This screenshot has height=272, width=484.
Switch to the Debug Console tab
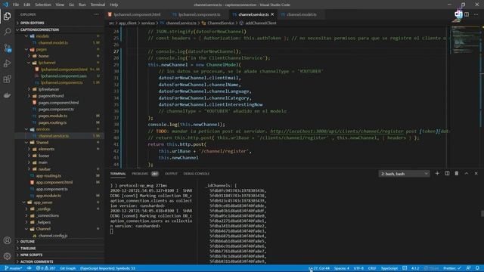click(x=197, y=174)
